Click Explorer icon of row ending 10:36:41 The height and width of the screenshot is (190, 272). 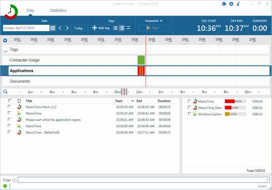(x=19, y=113)
